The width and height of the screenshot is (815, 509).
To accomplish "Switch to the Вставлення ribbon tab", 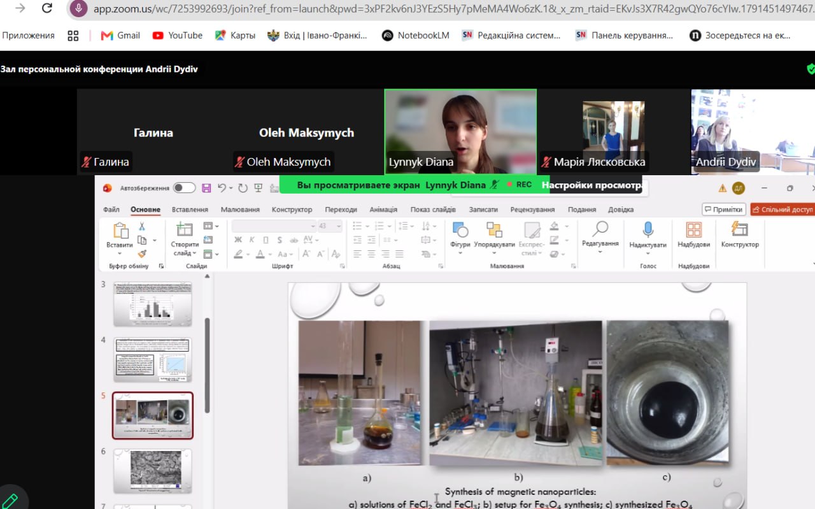I will click(x=190, y=210).
